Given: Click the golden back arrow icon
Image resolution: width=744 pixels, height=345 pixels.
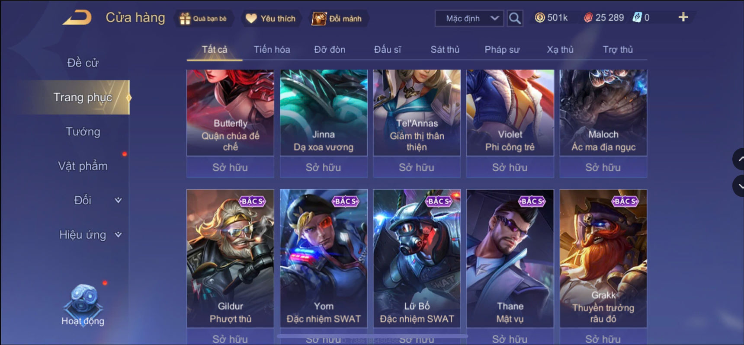Looking at the screenshot, I should (x=77, y=18).
